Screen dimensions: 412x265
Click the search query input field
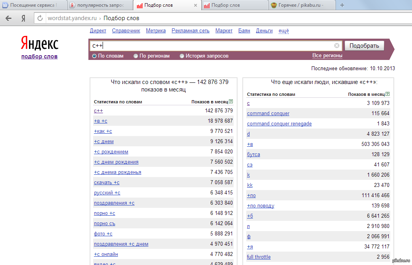coord(216,46)
